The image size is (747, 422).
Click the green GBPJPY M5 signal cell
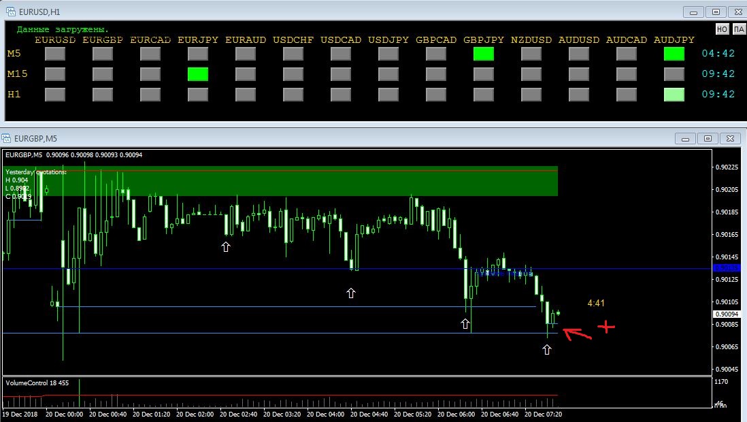click(x=483, y=54)
